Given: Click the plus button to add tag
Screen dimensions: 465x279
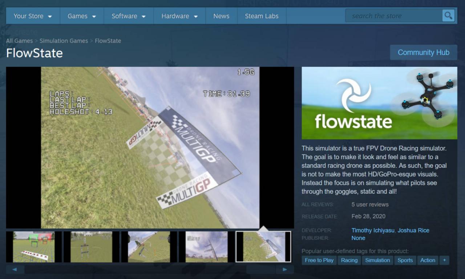Looking at the screenshot, I should (x=444, y=260).
